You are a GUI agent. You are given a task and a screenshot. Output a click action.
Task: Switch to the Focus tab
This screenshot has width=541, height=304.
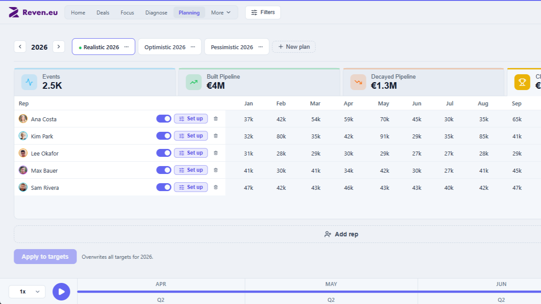point(127,12)
